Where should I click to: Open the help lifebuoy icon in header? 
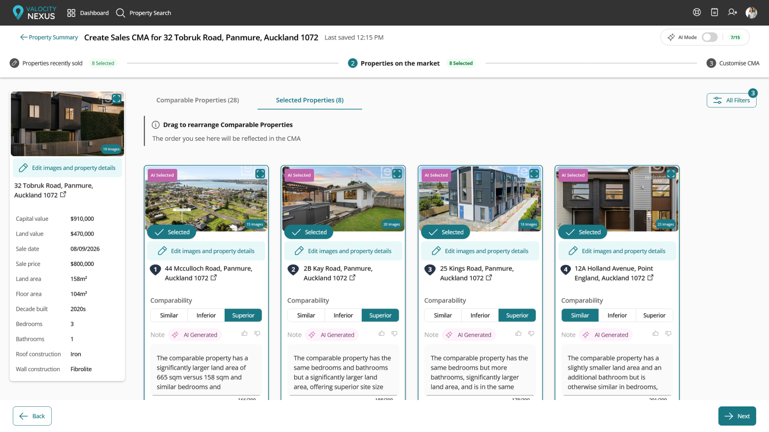(x=697, y=12)
